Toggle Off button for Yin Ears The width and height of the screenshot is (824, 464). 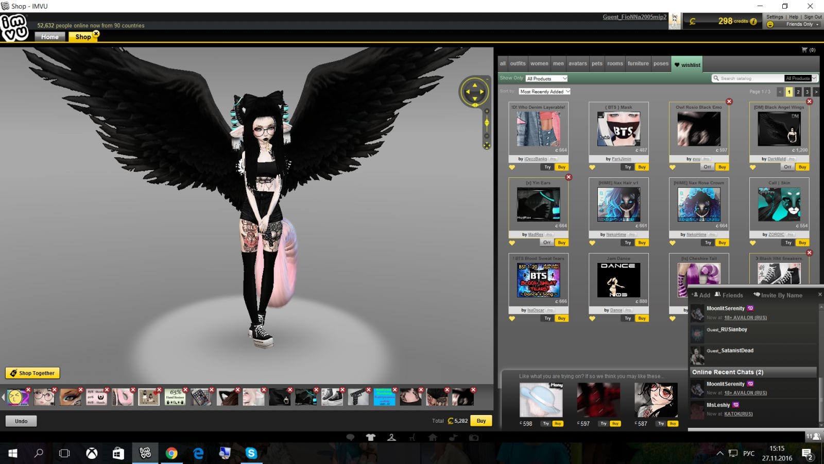point(547,242)
